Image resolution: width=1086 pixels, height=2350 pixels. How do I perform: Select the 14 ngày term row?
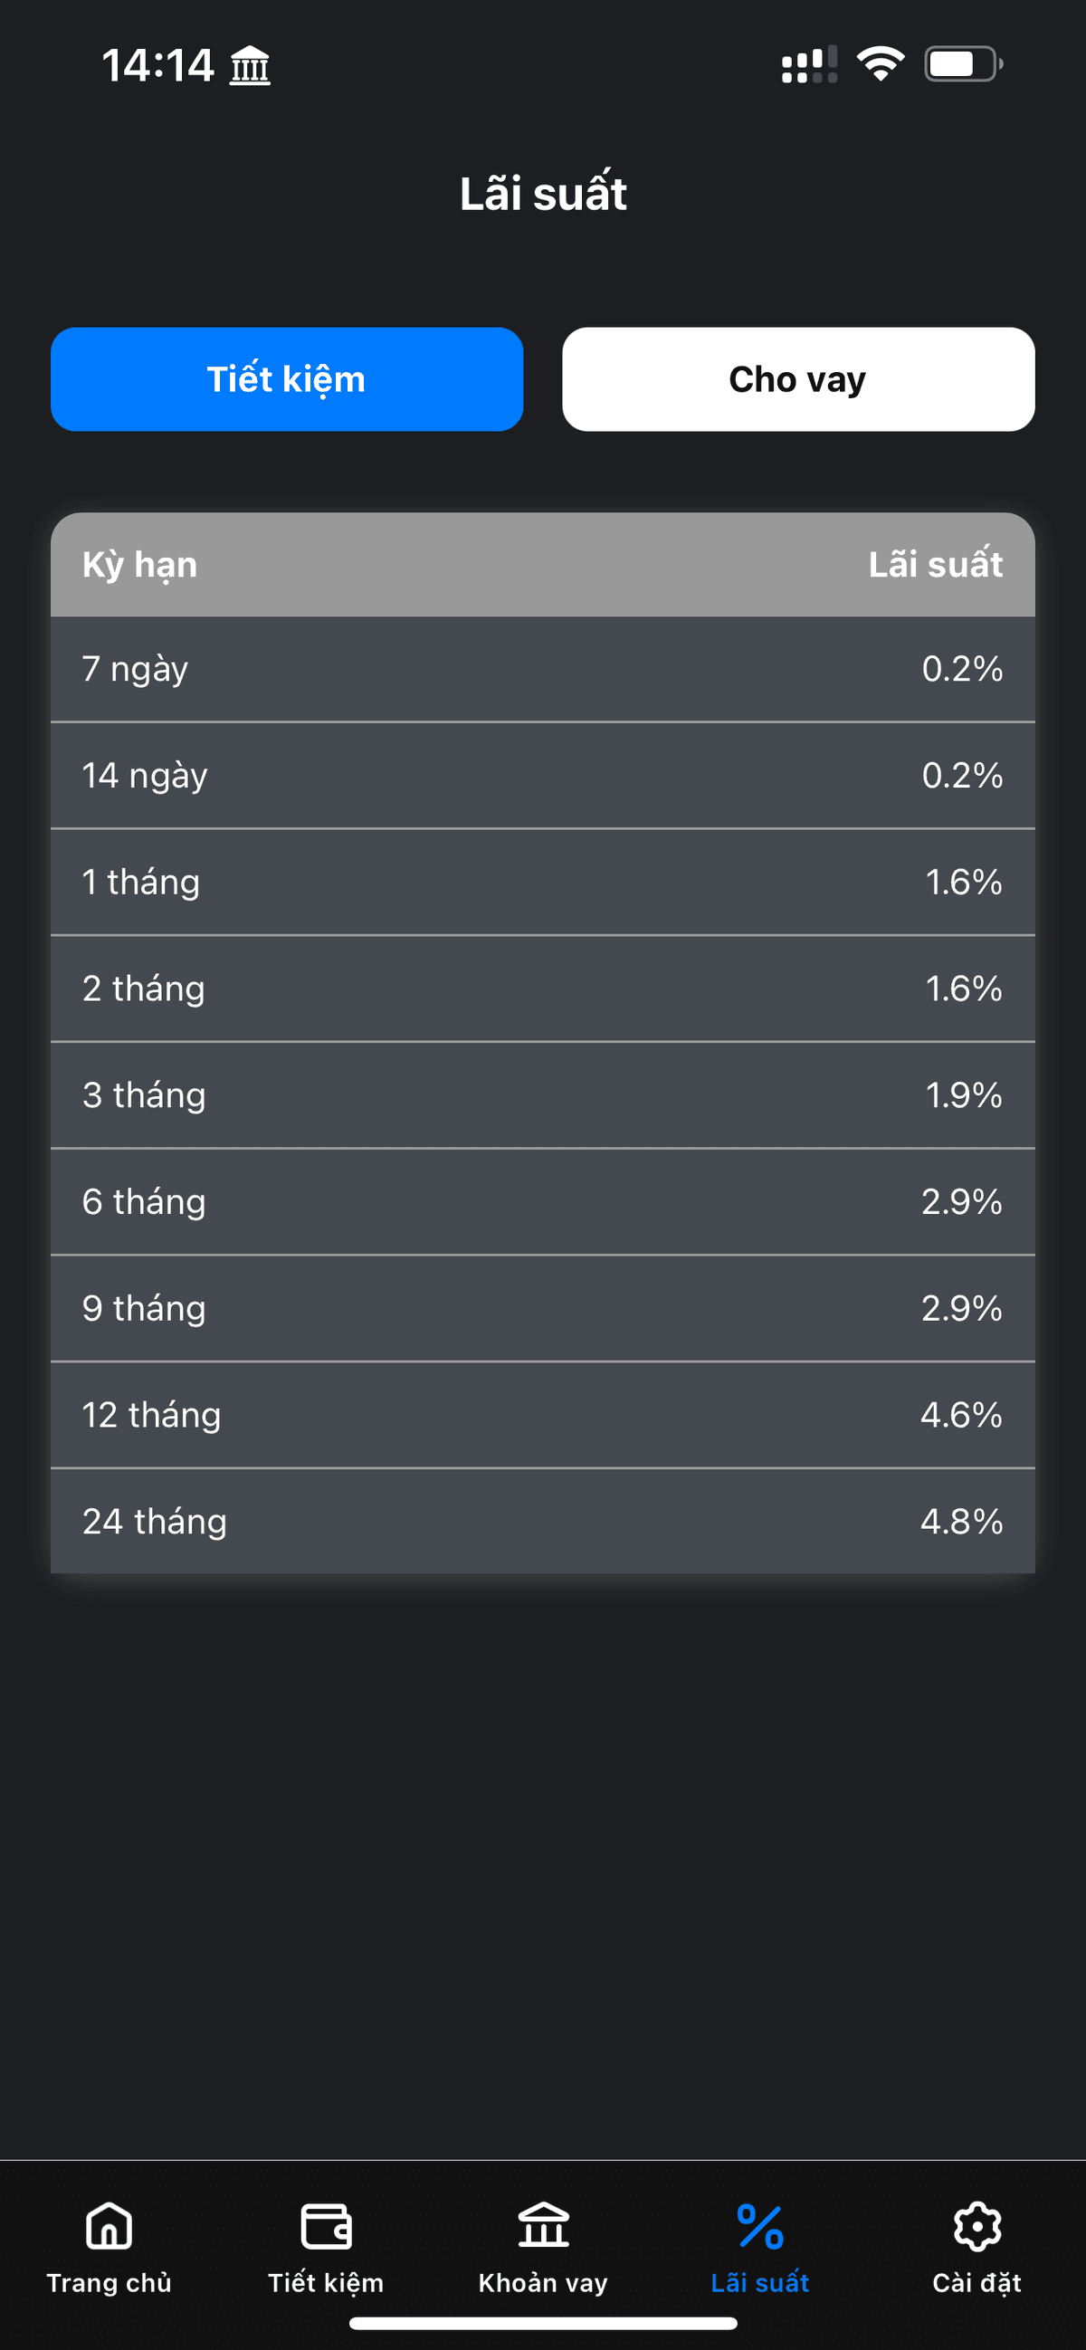pyautogui.click(x=542, y=776)
